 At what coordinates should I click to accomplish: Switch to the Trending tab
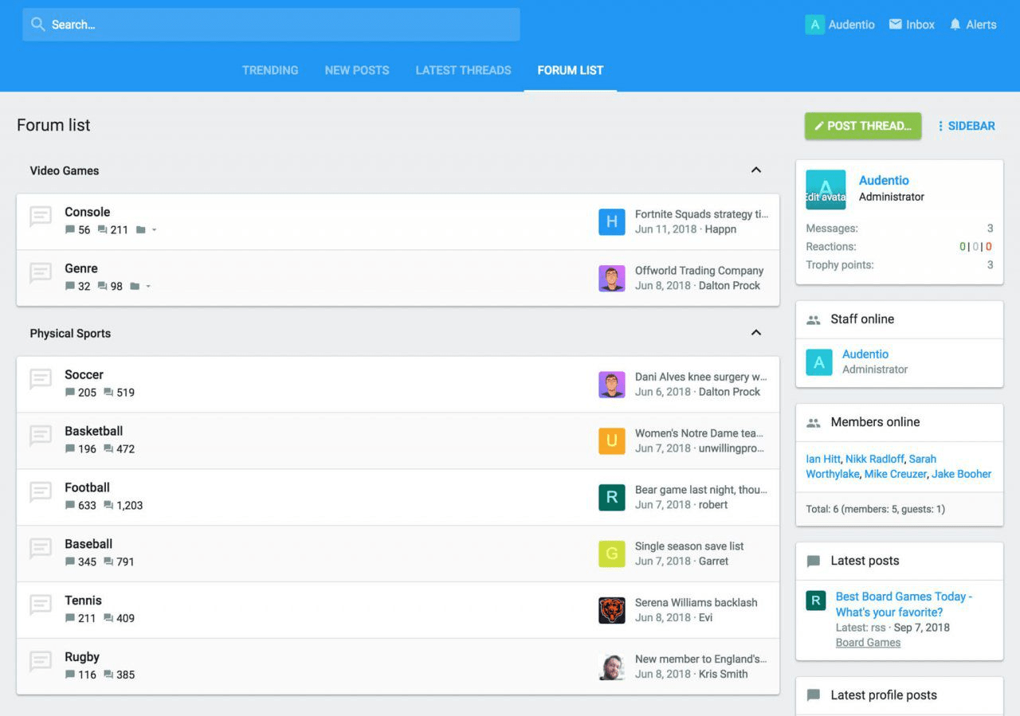(x=270, y=70)
